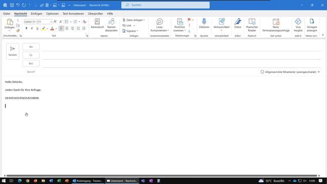Open the Signatur dropdown
327x184 pixels.
(130, 31)
